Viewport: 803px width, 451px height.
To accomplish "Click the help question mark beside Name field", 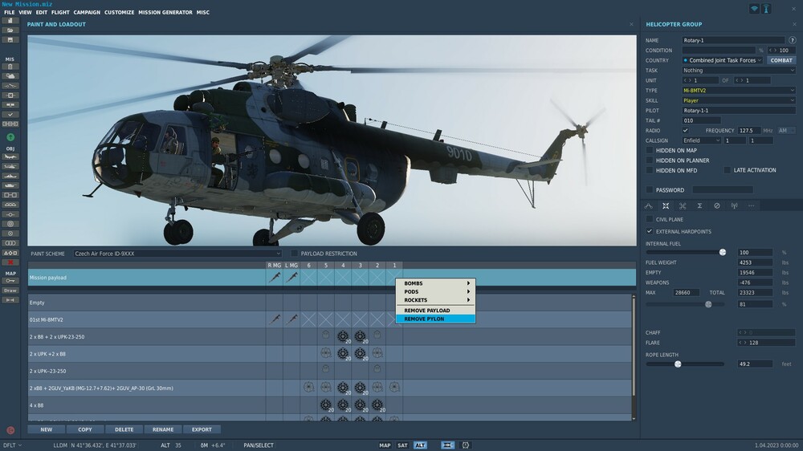I will click(791, 40).
